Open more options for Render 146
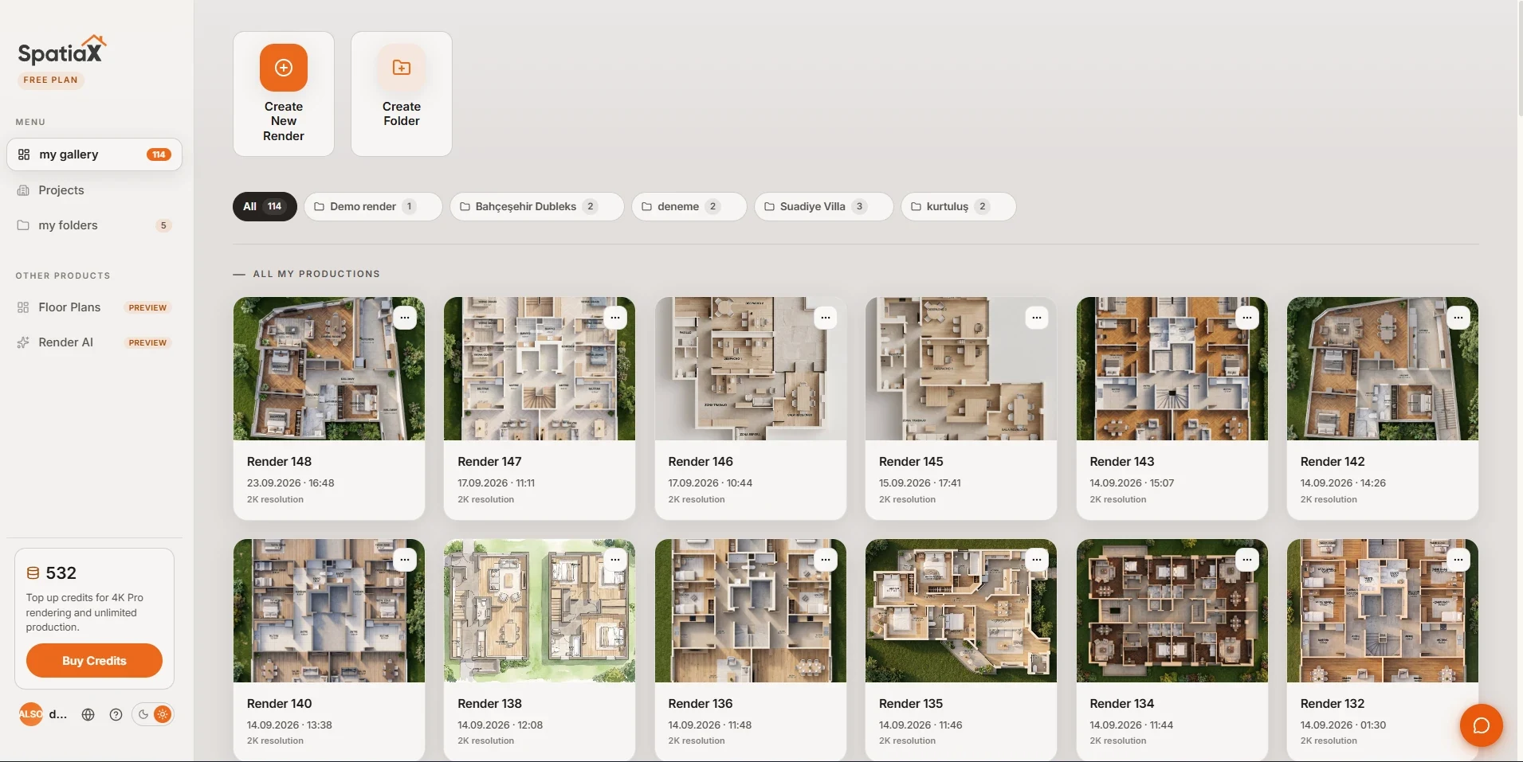Image resolution: width=1523 pixels, height=762 pixels. [826, 318]
